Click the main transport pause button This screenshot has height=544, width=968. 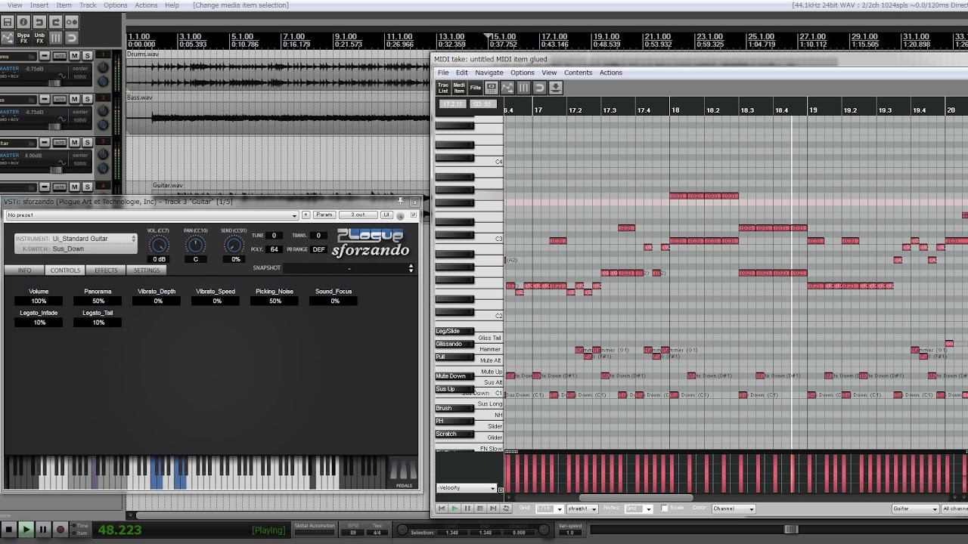43,530
